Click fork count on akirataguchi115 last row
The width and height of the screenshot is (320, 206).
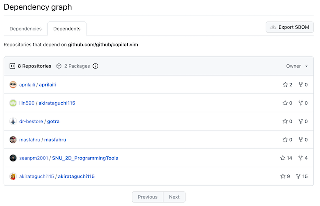[x=302, y=176]
